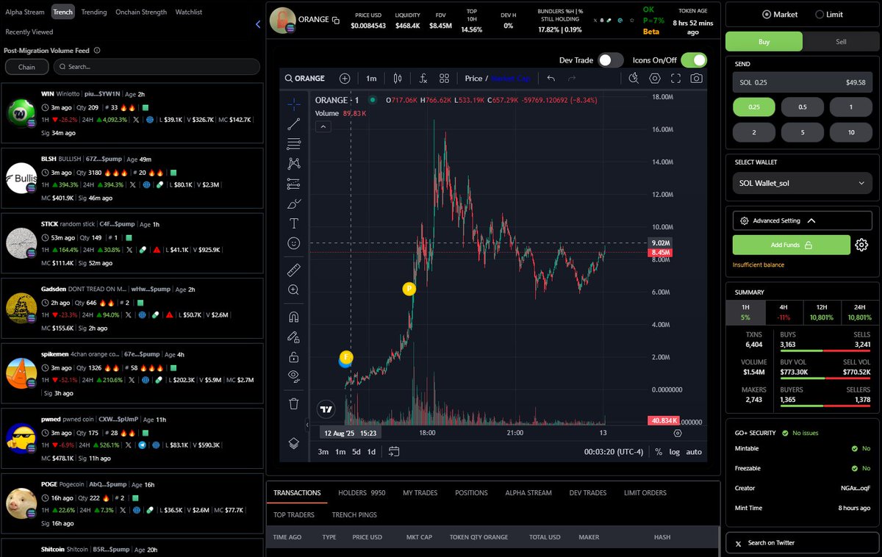
Task: Toggle magnet mode on chart
Action: point(294,317)
